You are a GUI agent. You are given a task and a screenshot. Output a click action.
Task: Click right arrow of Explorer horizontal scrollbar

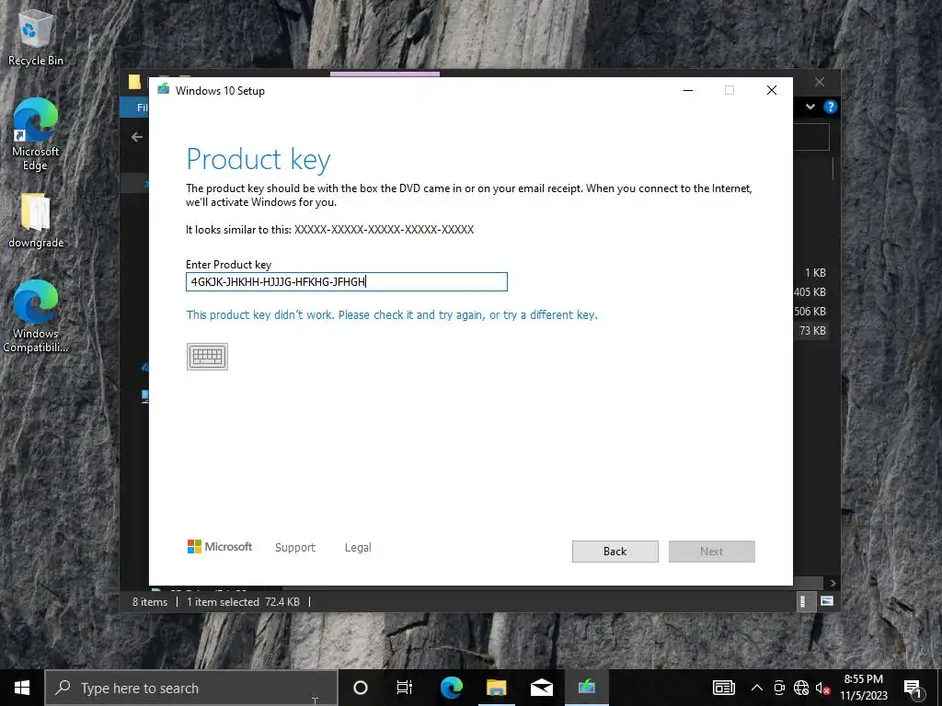832,583
